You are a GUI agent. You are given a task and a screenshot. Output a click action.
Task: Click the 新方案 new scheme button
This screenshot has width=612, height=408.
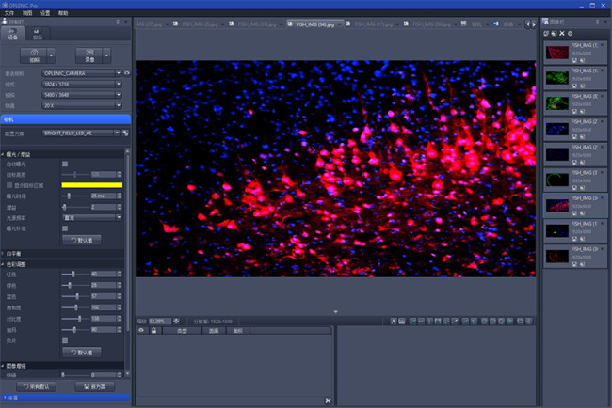click(x=94, y=386)
